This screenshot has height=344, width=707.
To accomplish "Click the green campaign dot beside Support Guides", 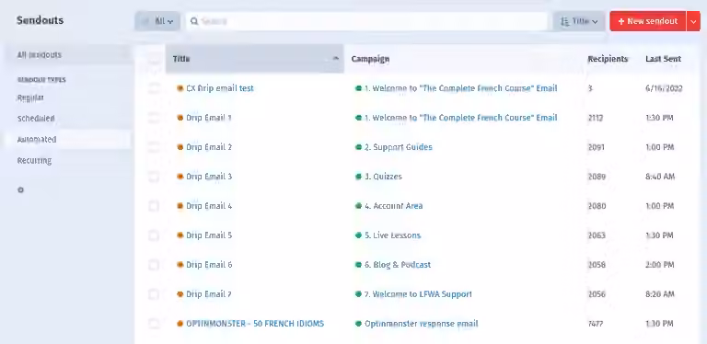I will coord(358,147).
